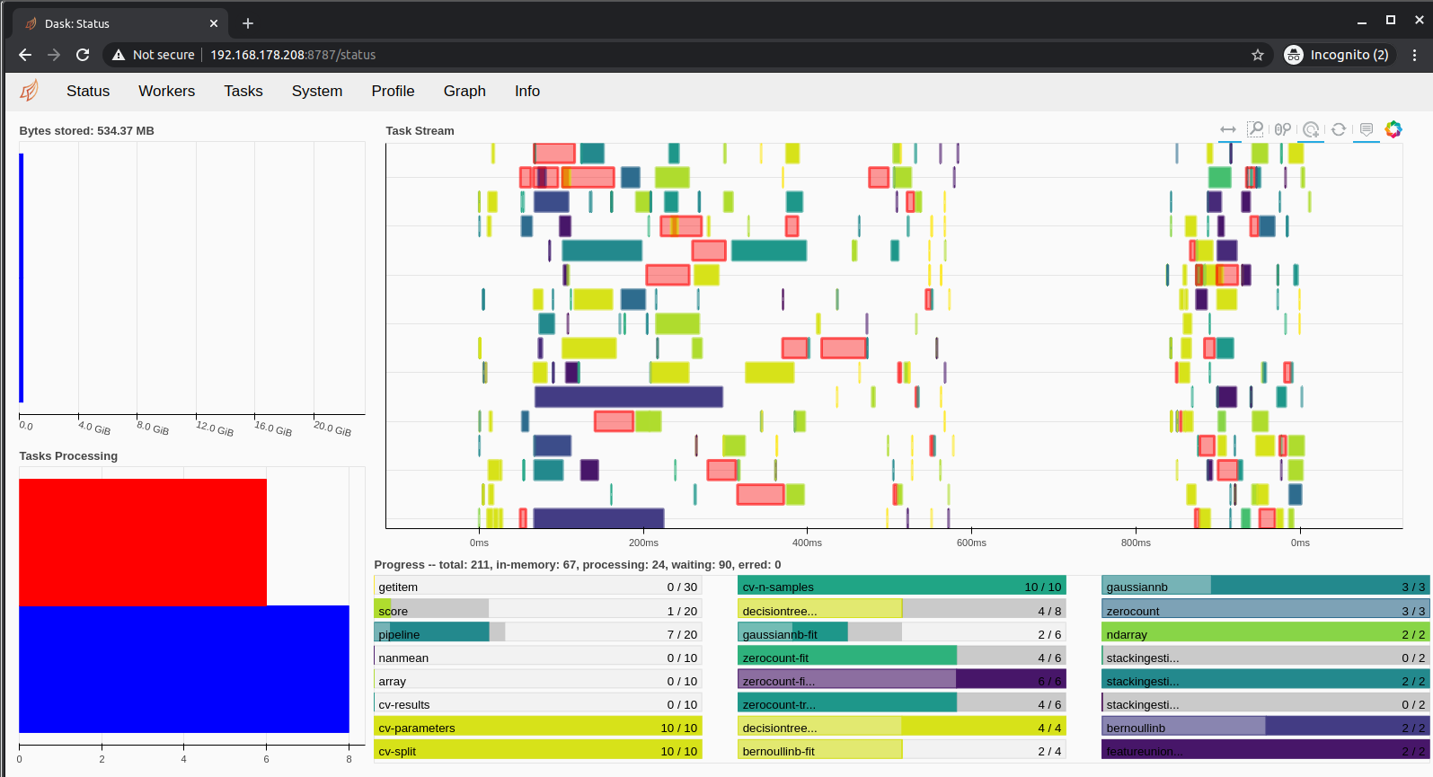Enable the Tap selection tool

pos(1311,129)
